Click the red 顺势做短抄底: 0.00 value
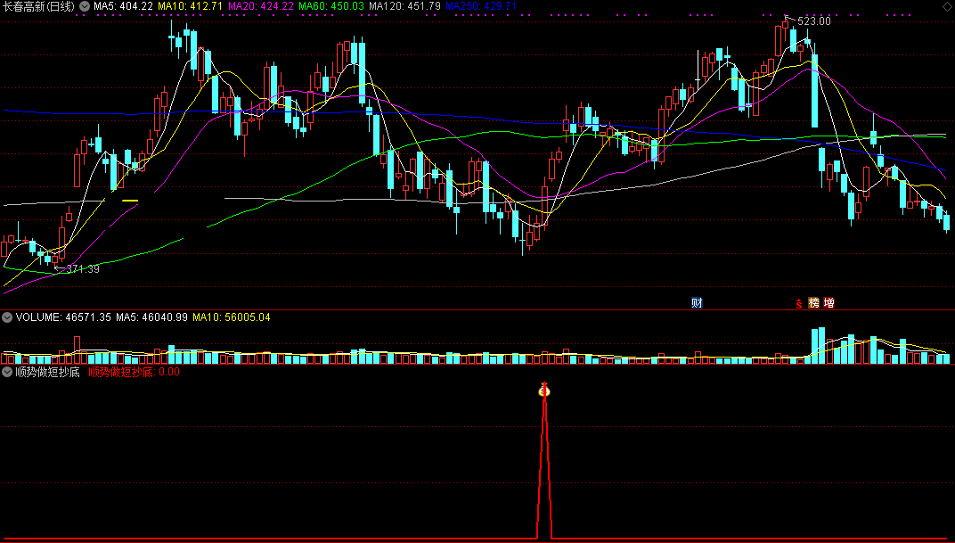The image size is (955, 543). pos(134,372)
